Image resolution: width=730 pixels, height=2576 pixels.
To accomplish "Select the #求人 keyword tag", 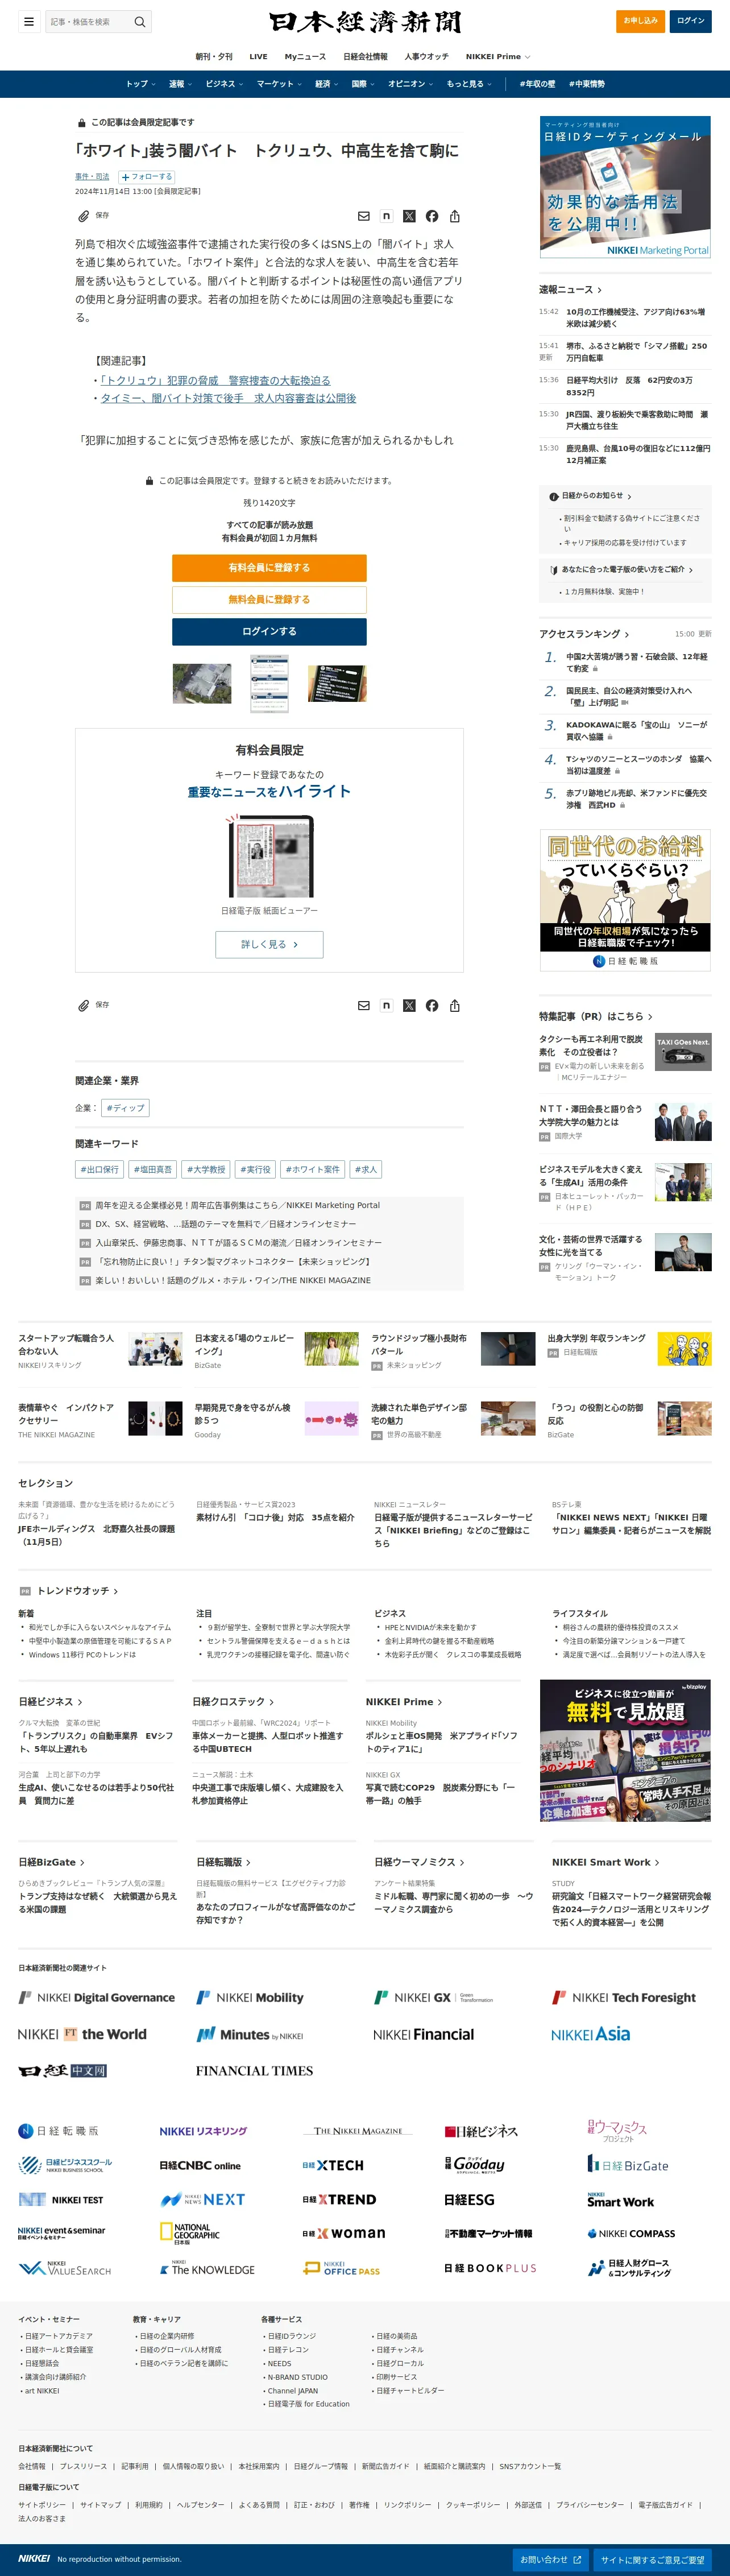I will 366,1169.
